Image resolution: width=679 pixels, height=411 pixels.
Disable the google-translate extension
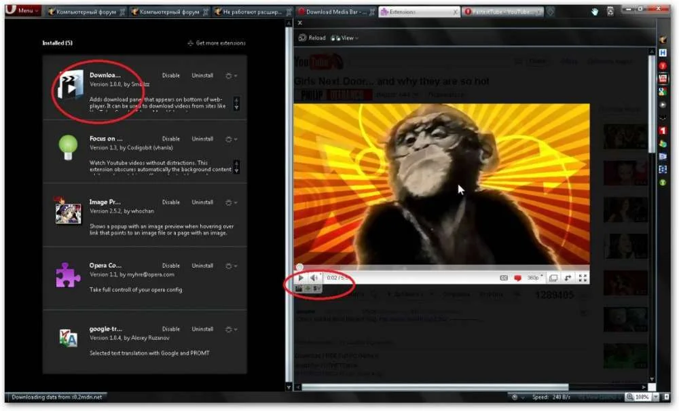point(170,329)
